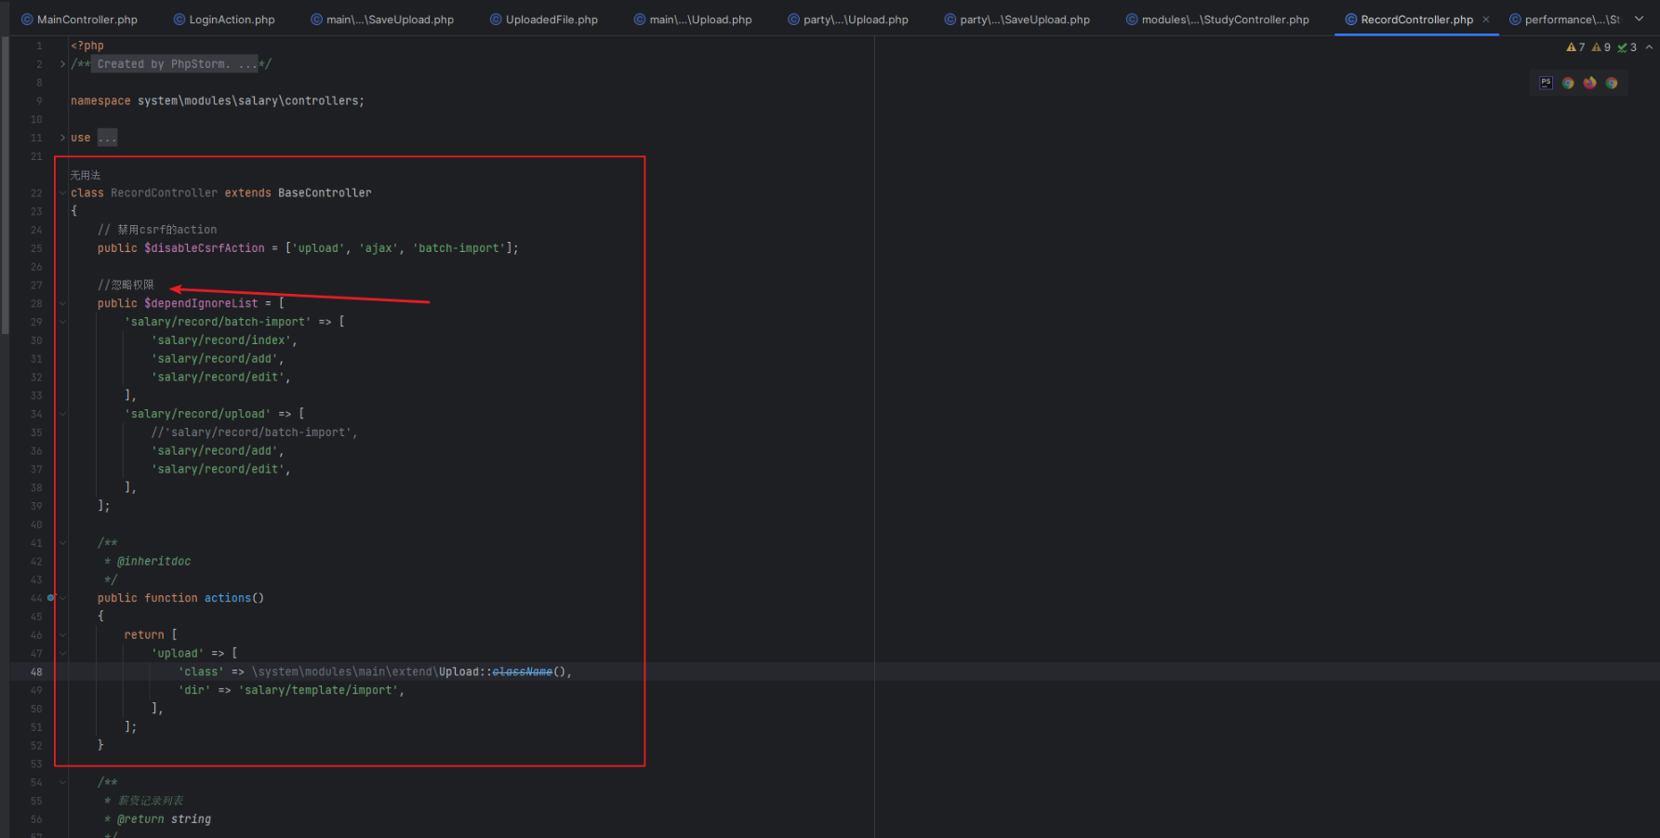Click the BaseController class name
The width and height of the screenshot is (1660, 838).
coord(325,193)
